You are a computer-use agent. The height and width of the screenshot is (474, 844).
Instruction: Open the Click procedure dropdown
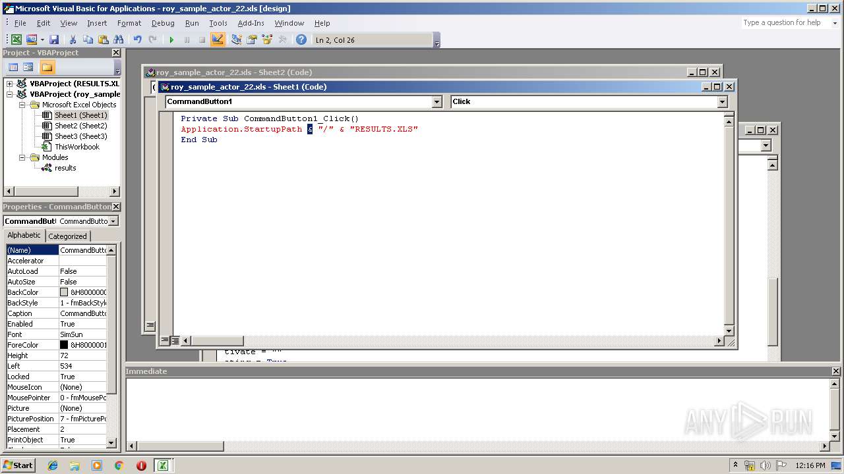pos(722,101)
